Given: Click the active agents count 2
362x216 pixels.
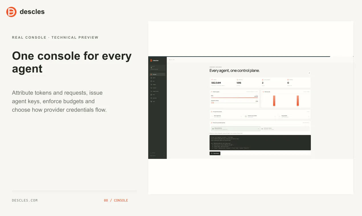Looking at the screenshot, I should coord(263,83).
